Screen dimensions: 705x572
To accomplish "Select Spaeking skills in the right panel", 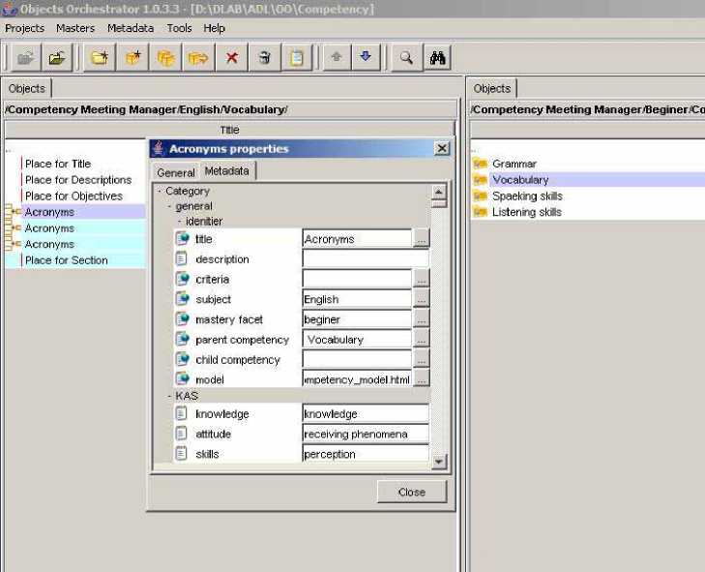I will [527, 196].
